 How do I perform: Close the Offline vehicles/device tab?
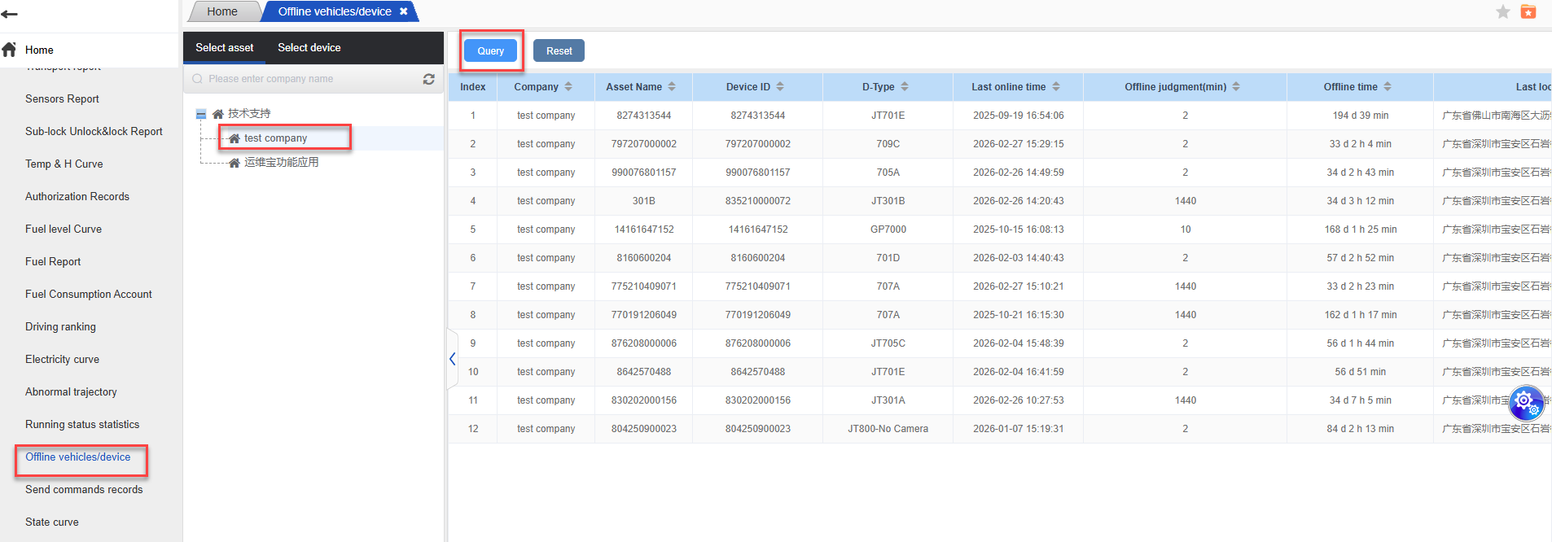[x=403, y=11]
